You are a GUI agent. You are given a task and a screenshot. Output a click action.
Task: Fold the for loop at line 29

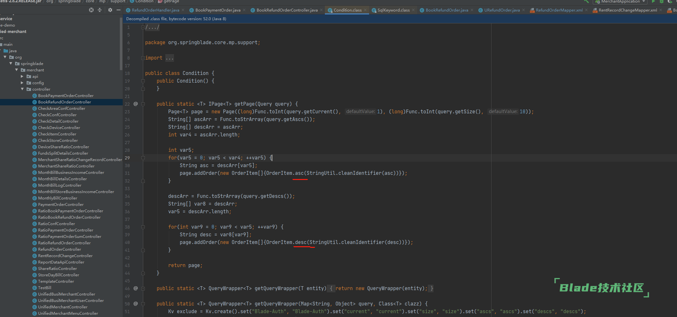143,158
